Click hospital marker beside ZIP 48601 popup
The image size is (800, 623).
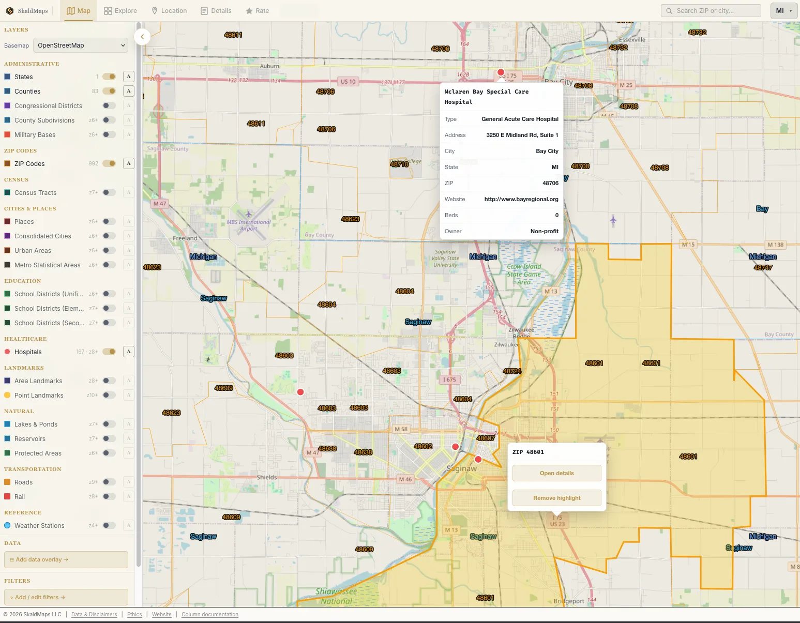point(478,459)
